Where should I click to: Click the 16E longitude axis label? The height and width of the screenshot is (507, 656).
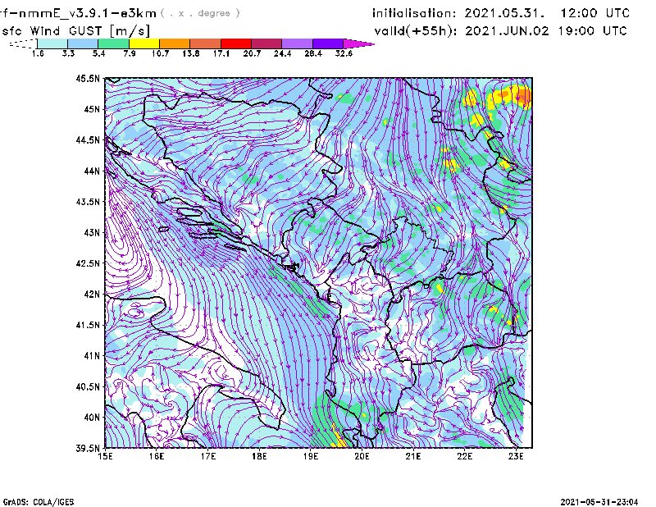point(157,456)
